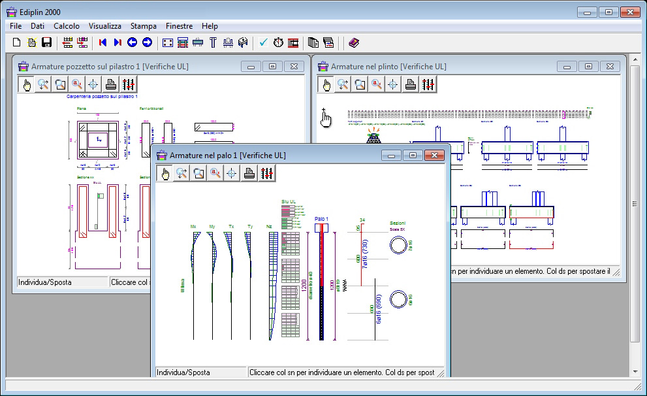Image resolution: width=647 pixels, height=396 pixels.
Task: Maximize the Armature nel plinto window
Action: (x=588, y=67)
